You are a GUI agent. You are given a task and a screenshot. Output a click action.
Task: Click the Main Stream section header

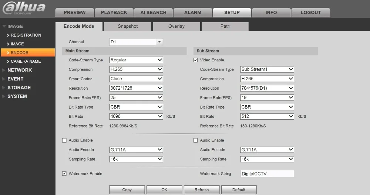tap(124, 51)
